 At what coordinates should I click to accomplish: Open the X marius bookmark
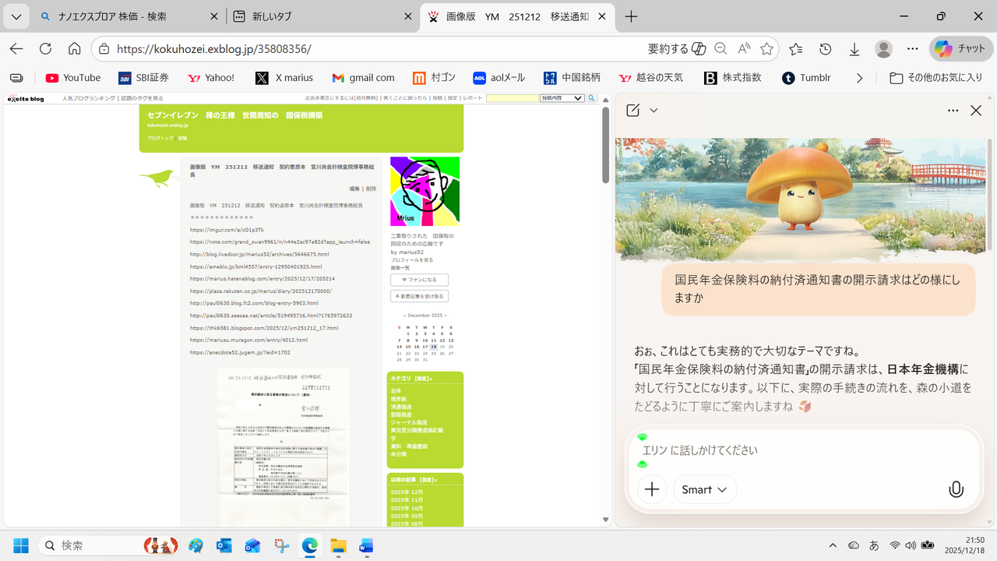point(284,78)
